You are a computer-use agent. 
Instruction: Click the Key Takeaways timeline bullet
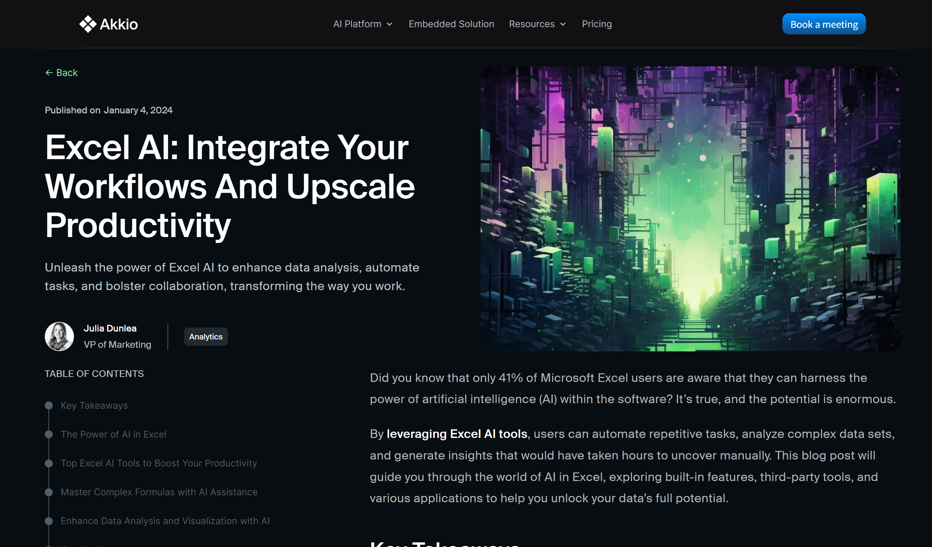coord(49,405)
